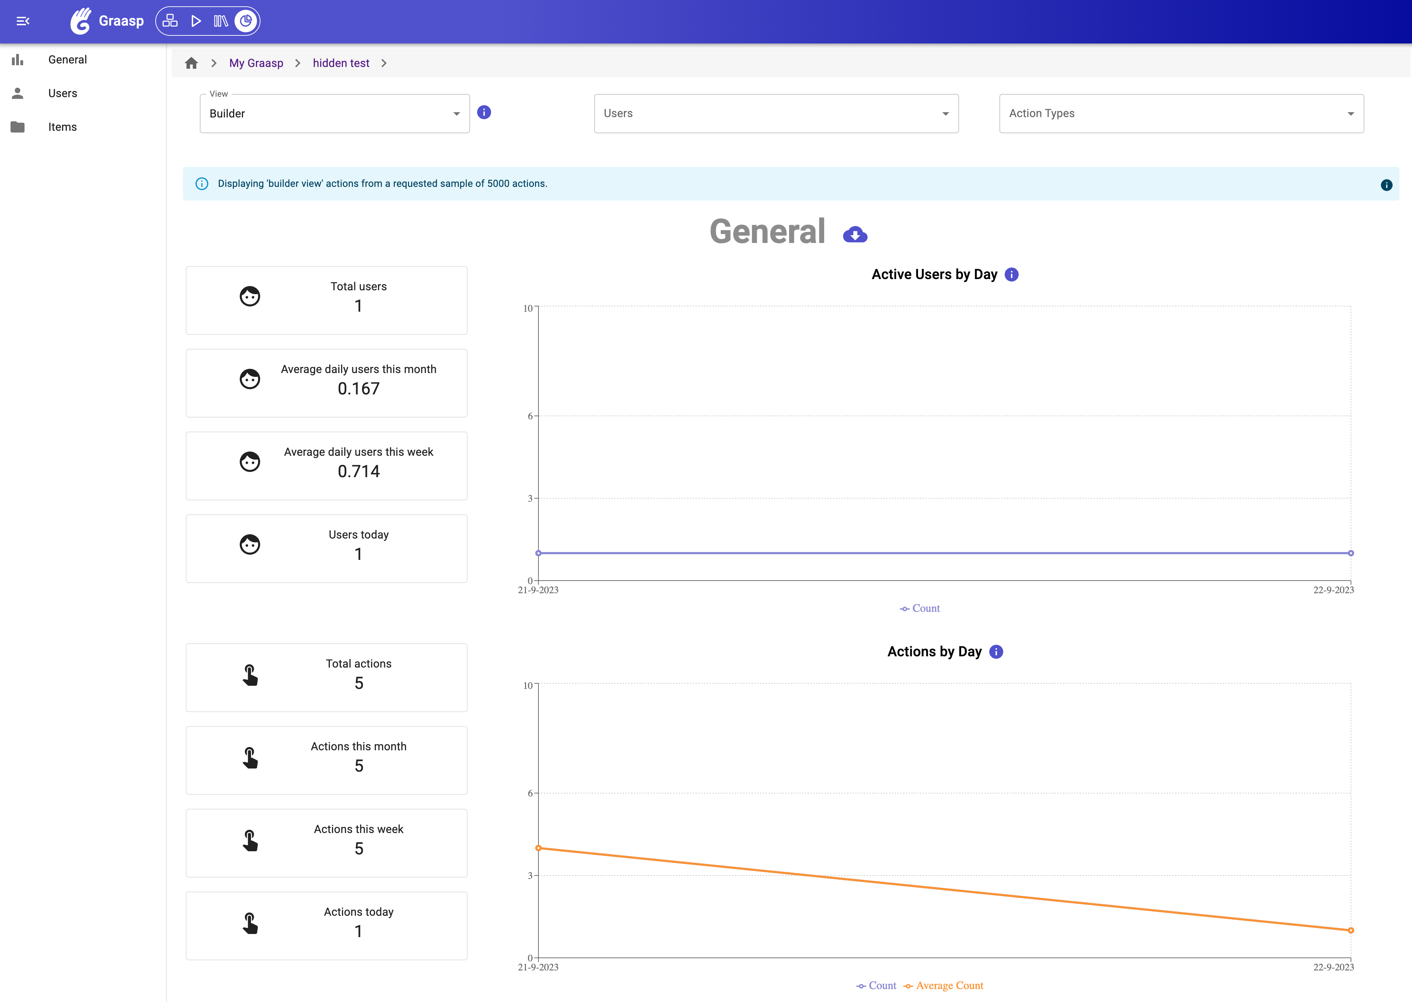Click the dark info icon in banner right
Screen dimensions: 1412x1002
pyautogui.click(x=1386, y=185)
